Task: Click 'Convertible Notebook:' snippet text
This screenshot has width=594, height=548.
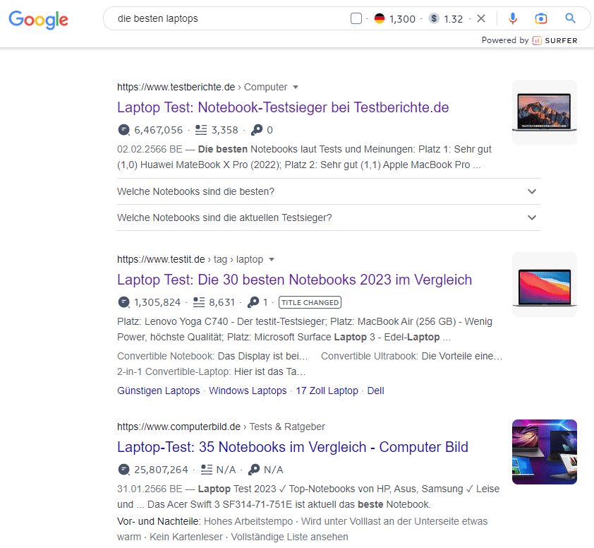Action: coord(166,356)
